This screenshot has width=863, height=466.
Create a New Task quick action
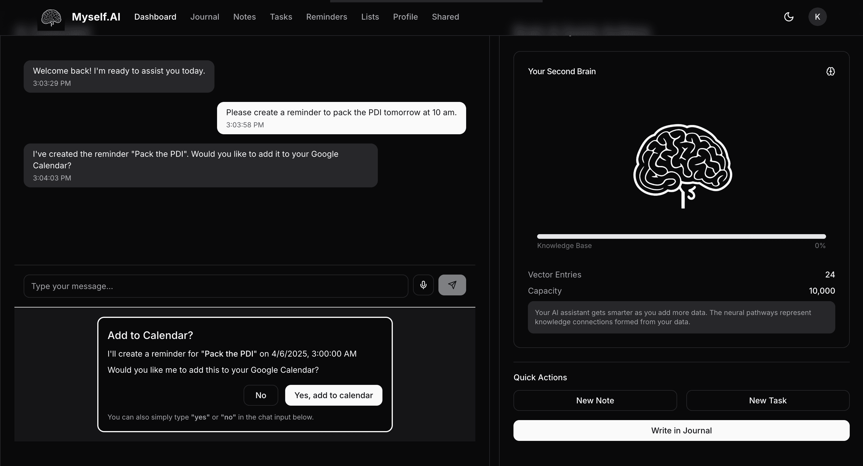[768, 400]
